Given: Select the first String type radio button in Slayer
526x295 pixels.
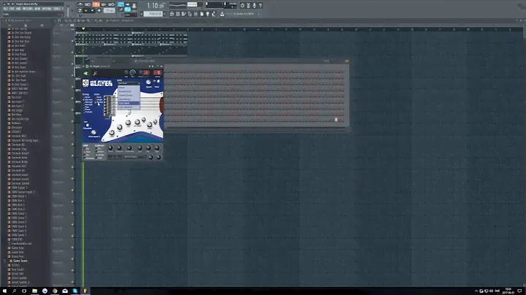Looking at the screenshot, I should click(x=84, y=97).
